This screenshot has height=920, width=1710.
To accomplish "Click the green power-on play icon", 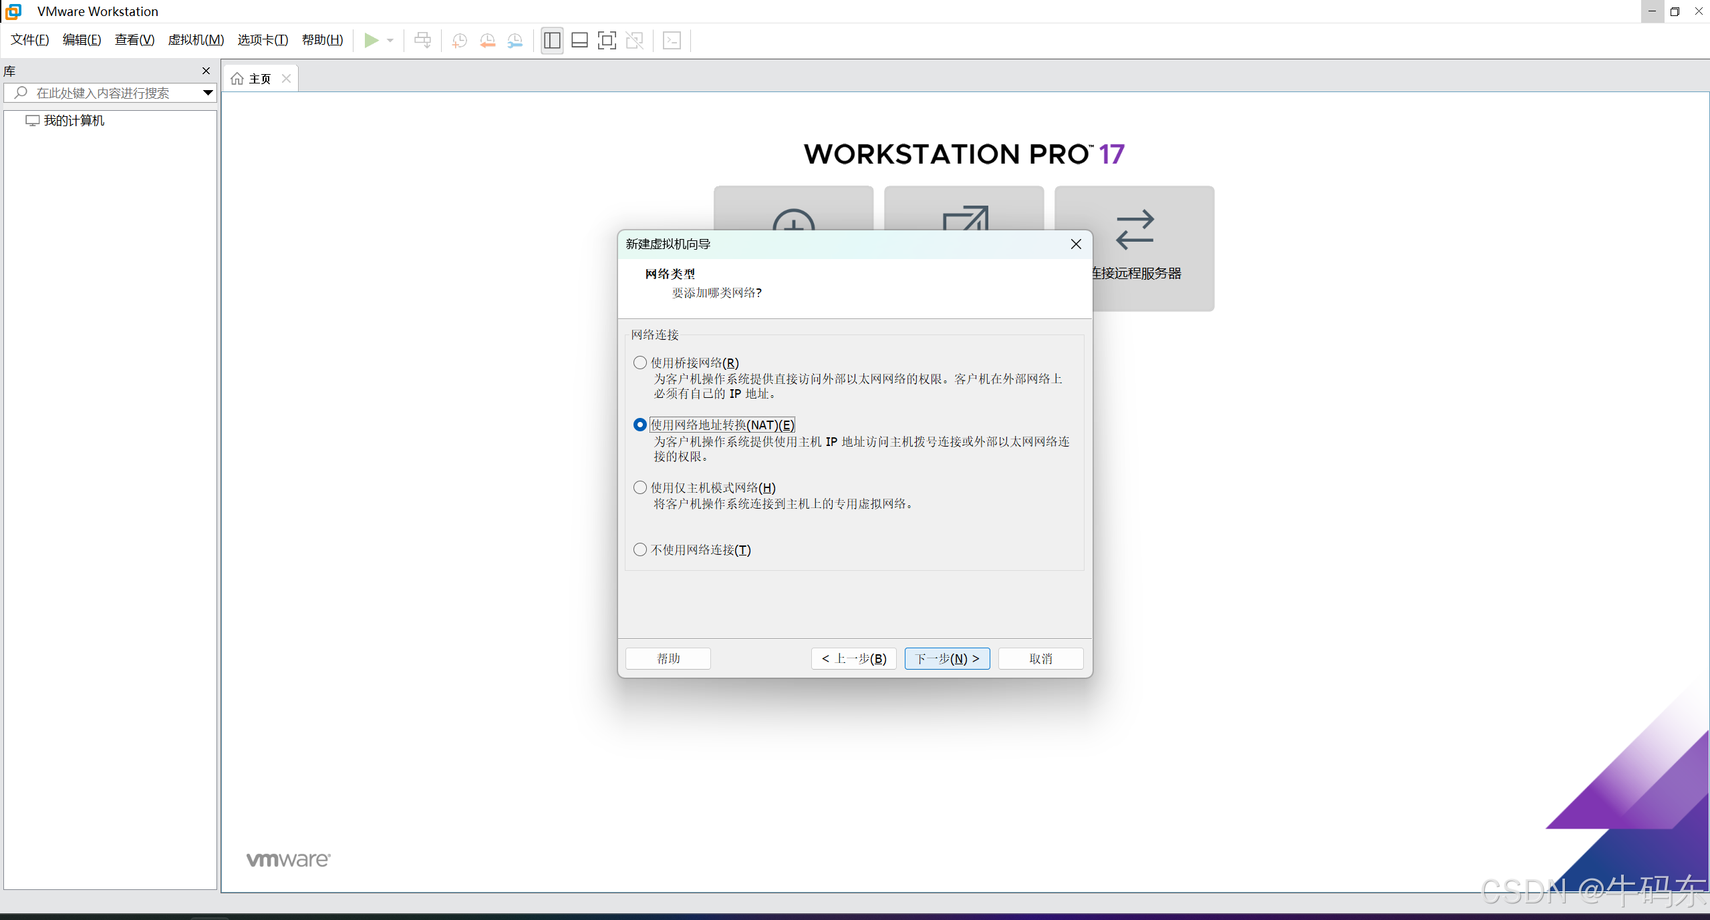I will click(x=371, y=41).
